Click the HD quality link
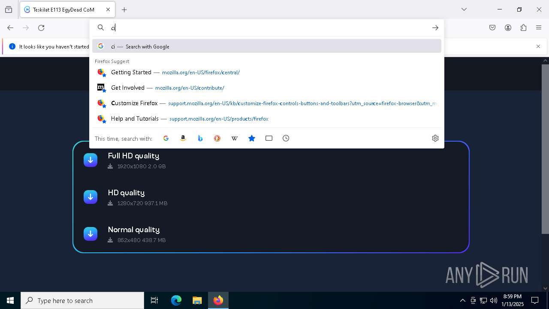 pos(126,193)
